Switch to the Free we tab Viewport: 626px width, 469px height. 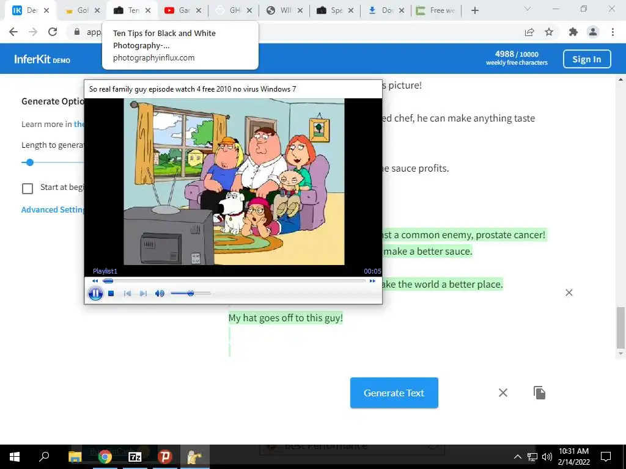[x=436, y=11]
